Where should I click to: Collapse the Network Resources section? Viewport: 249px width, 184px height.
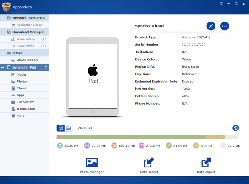click(3, 18)
